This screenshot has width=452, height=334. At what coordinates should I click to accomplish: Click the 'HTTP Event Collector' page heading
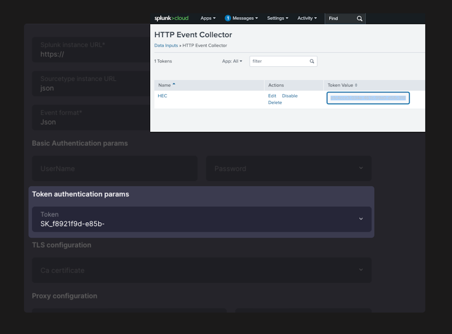193,35
